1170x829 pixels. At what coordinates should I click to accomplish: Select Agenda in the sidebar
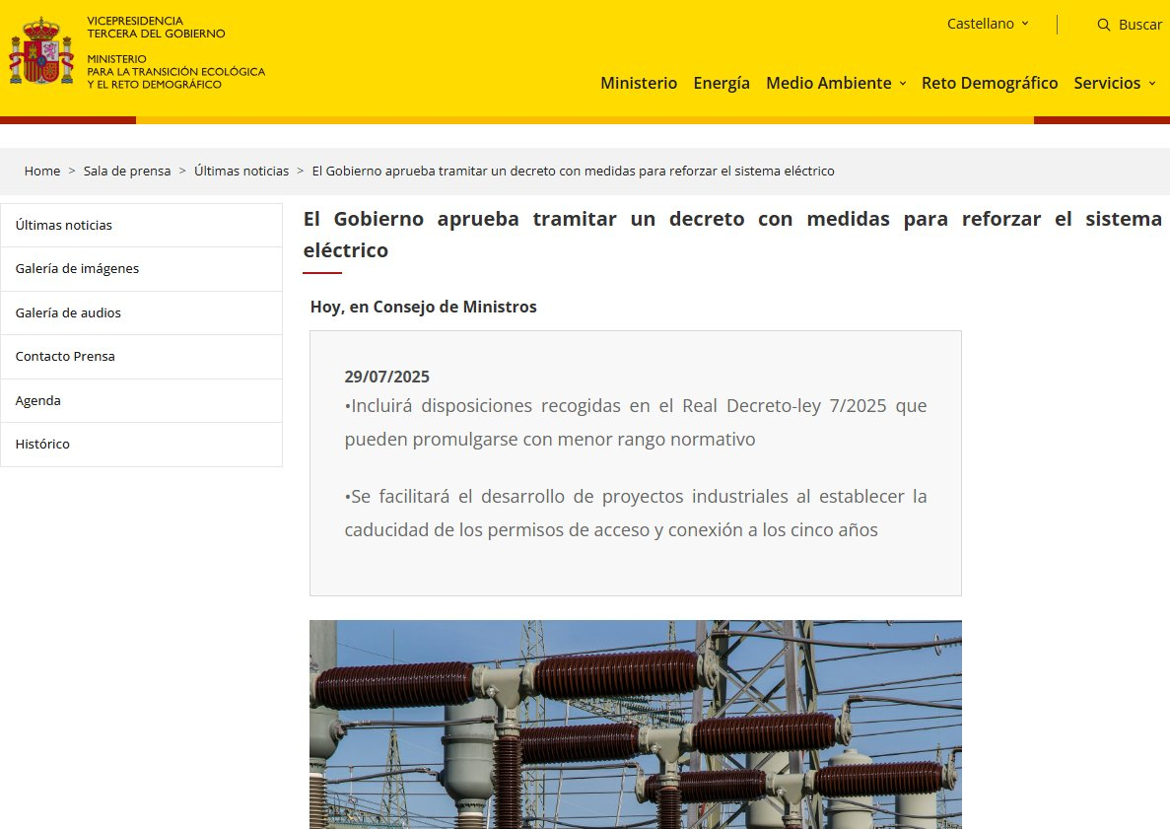click(38, 400)
